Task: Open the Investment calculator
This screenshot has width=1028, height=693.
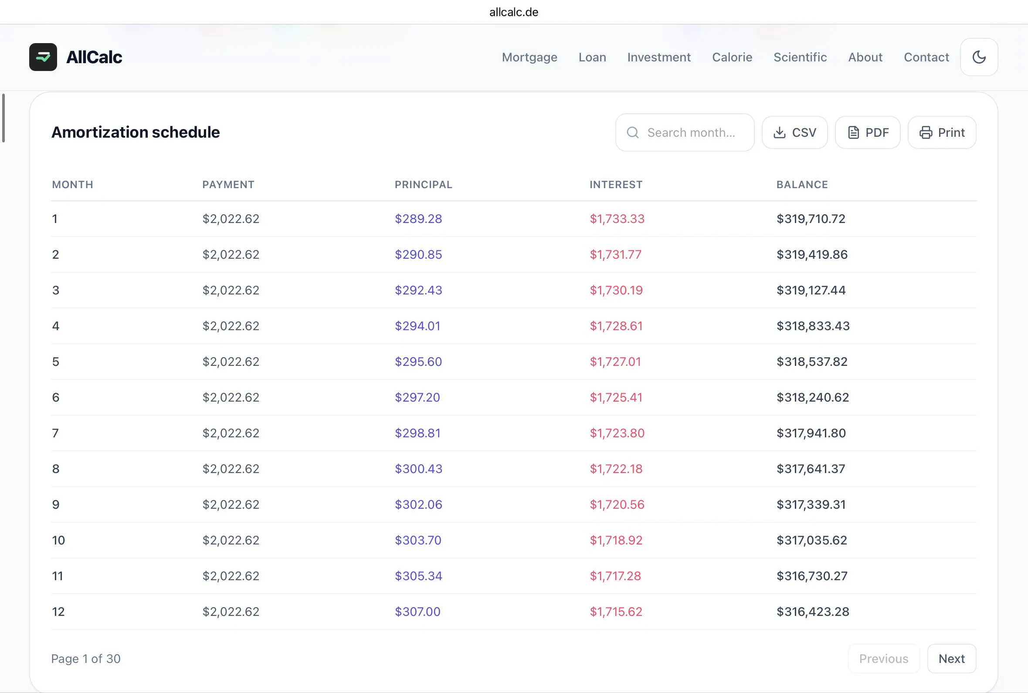Action: coord(659,57)
